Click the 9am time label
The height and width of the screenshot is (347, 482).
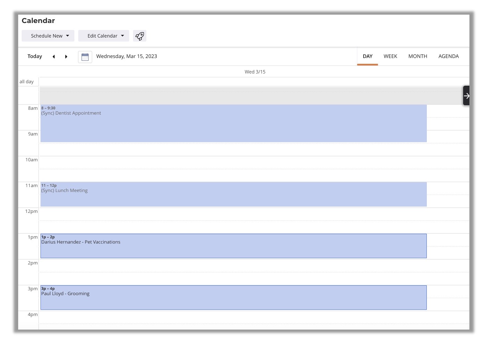[x=33, y=134]
